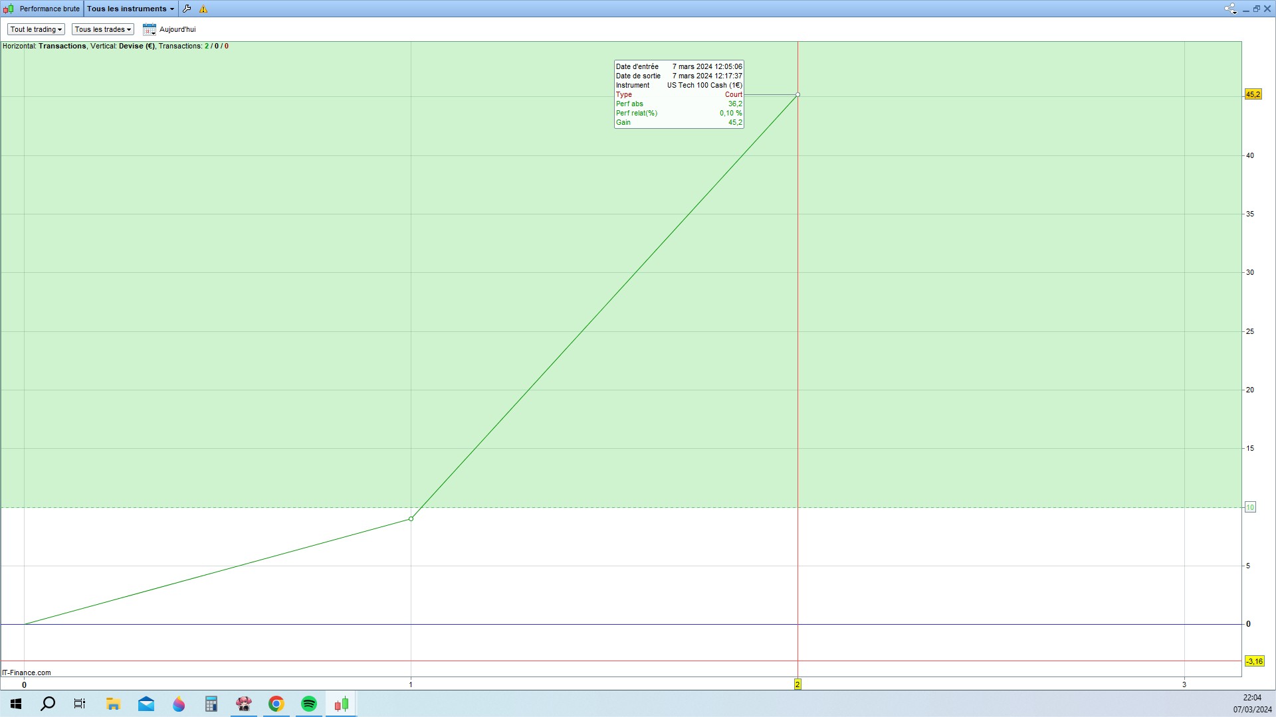Click the data point at transaction 1
Viewport: 1276px width, 717px height.
pos(411,518)
